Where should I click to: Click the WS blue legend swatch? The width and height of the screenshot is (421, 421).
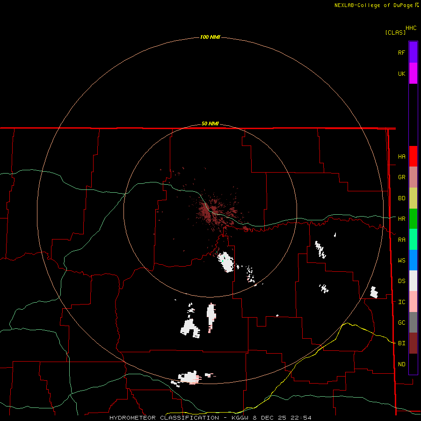click(413, 260)
